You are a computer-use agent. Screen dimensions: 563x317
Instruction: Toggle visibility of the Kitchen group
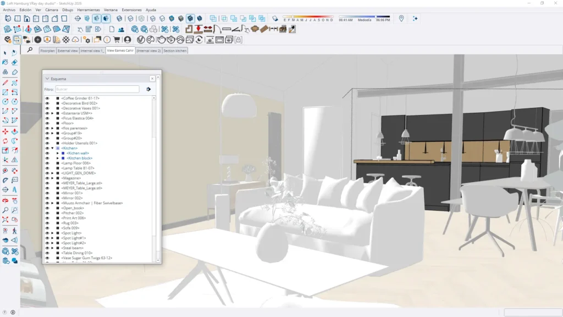[x=47, y=148]
